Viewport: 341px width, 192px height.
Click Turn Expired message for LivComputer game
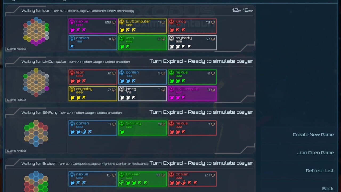pyautogui.click(x=201, y=61)
